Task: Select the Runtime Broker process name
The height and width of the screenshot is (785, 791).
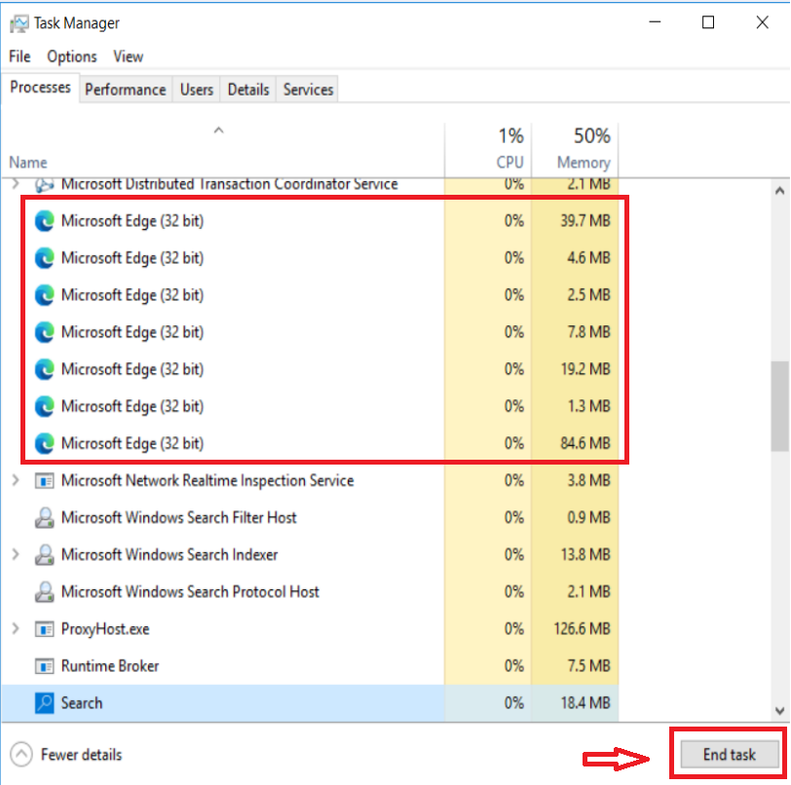Action: (x=110, y=666)
